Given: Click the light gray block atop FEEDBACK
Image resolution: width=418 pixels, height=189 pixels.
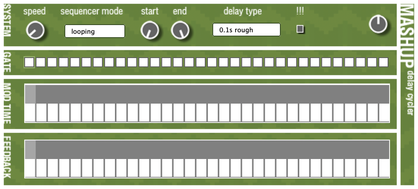Looking at the screenshot, I should (x=30, y=150).
